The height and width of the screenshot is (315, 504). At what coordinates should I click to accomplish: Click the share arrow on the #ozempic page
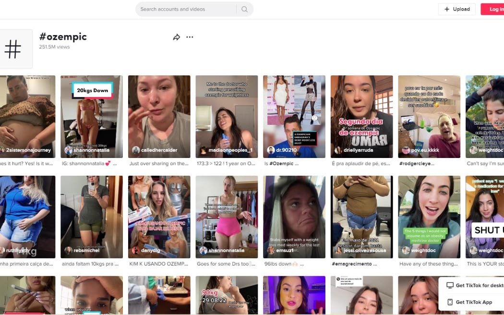[176, 36]
